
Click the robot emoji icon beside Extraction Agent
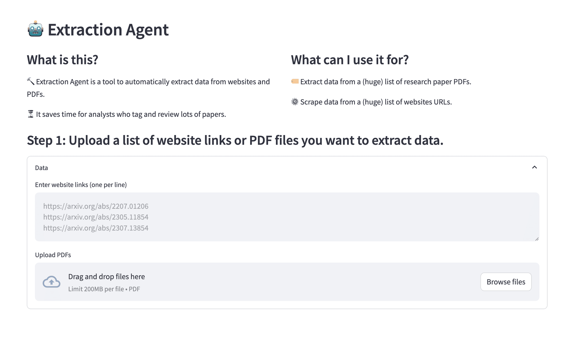tap(35, 29)
